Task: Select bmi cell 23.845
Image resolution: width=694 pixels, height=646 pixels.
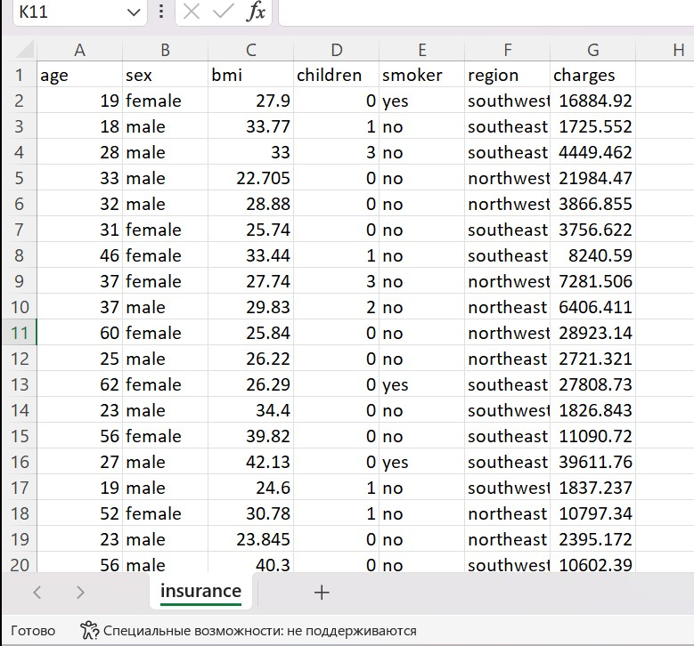Action: tap(250, 539)
